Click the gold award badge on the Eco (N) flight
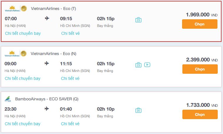The height and width of the screenshot is (134, 223). click(x=24, y=54)
